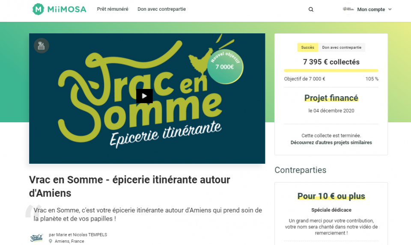Image resolution: width=411 pixels, height=245 pixels.
Task: Open Don avec contrepartie in the header
Action: coord(162,9)
